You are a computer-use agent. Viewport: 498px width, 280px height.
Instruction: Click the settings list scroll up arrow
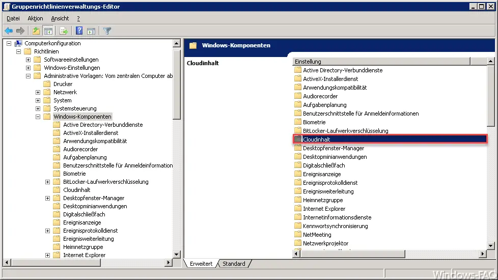click(x=491, y=61)
